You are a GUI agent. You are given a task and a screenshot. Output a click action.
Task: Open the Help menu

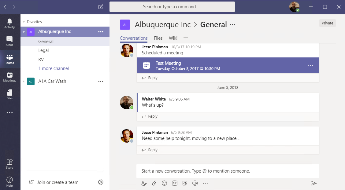(x=9, y=182)
